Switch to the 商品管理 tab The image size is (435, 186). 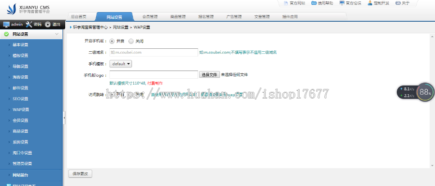point(178,16)
